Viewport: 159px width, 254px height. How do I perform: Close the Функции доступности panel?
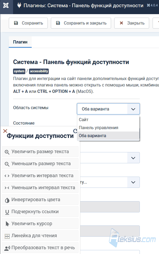pyautogui.click(x=5, y=131)
